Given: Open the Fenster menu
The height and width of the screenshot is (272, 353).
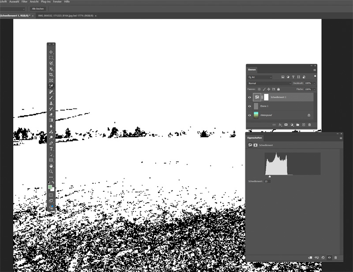Looking at the screenshot, I should click(57, 2).
